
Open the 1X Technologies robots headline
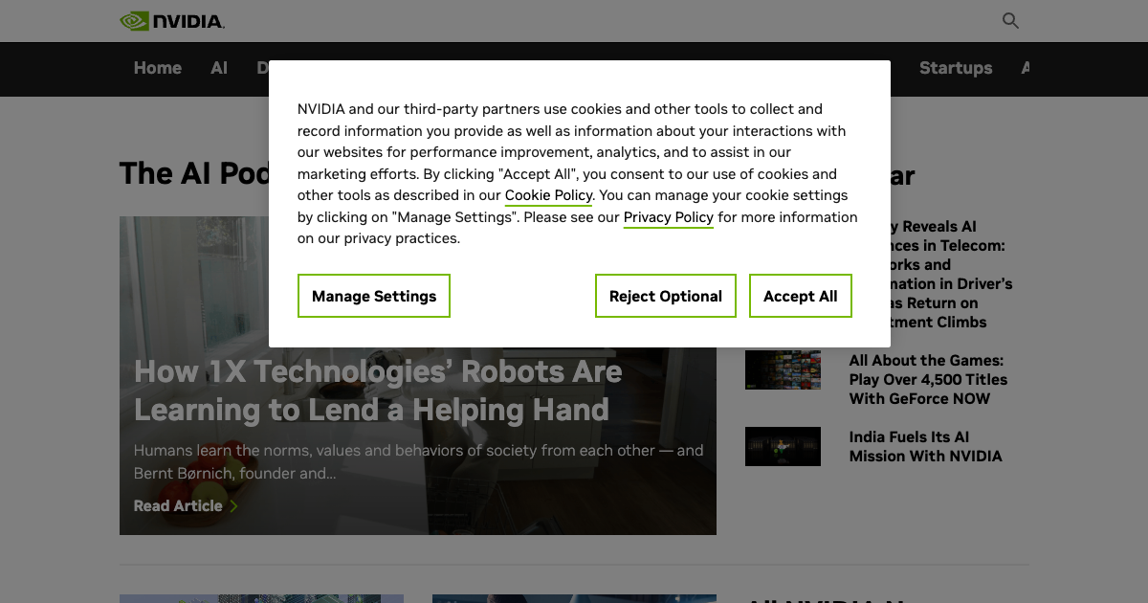pos(378,391)
